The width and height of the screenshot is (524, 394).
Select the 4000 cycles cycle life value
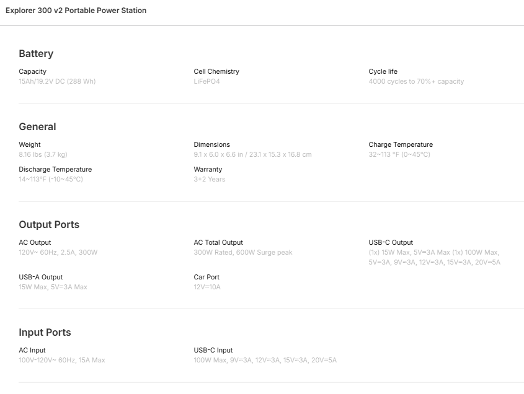415,81
